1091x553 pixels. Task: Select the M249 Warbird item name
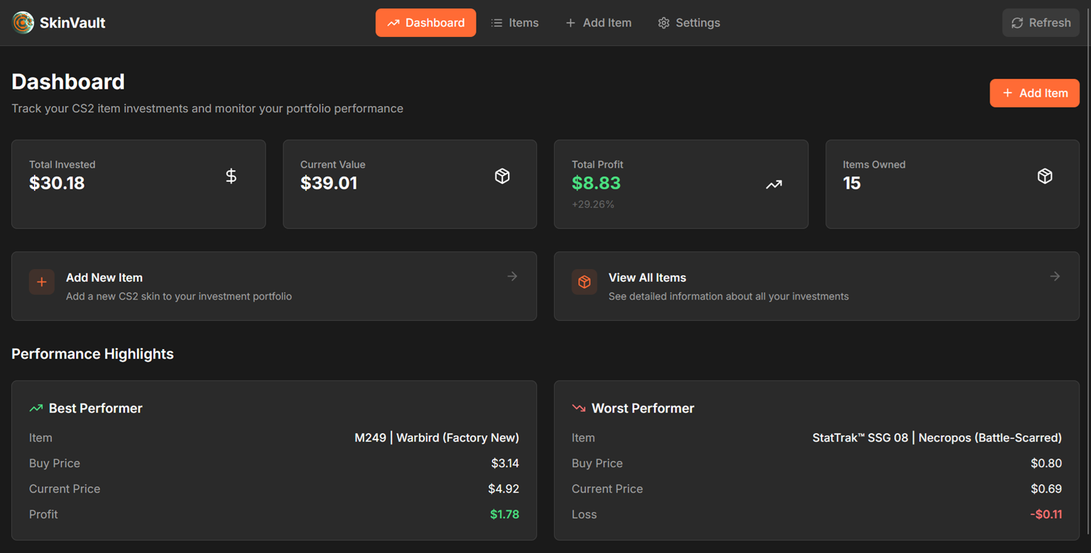click(x=437, y=438)
